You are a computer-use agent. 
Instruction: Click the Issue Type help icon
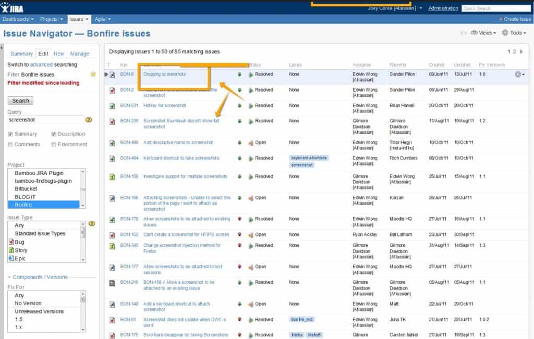(92, 223)
